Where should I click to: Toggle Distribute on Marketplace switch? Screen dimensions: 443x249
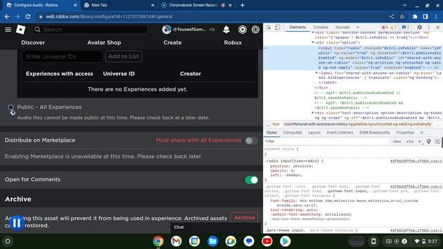[x=251, y=140]
